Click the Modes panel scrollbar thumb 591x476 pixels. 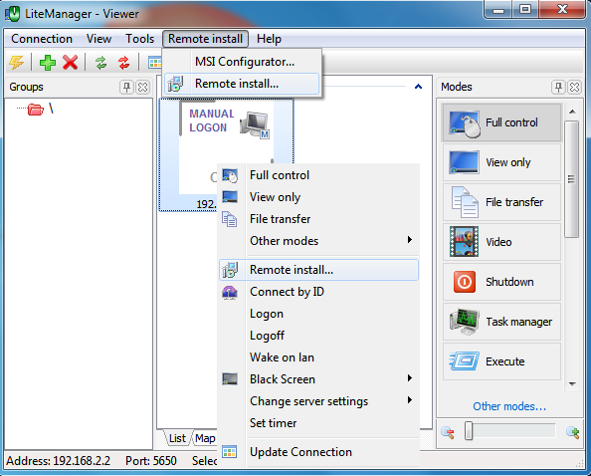[x=572, y=179]
